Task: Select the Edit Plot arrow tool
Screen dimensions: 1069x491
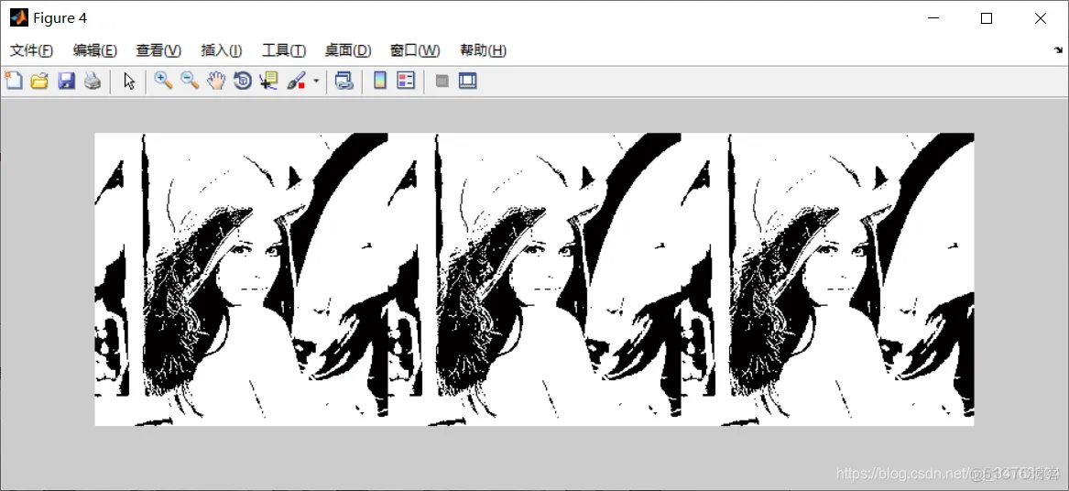Action: [x=129, y=82]
